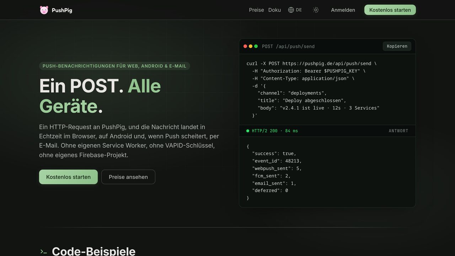455x256 pixels.
Task: Click the Authorization Bearer header line
Action: (309, 71)
